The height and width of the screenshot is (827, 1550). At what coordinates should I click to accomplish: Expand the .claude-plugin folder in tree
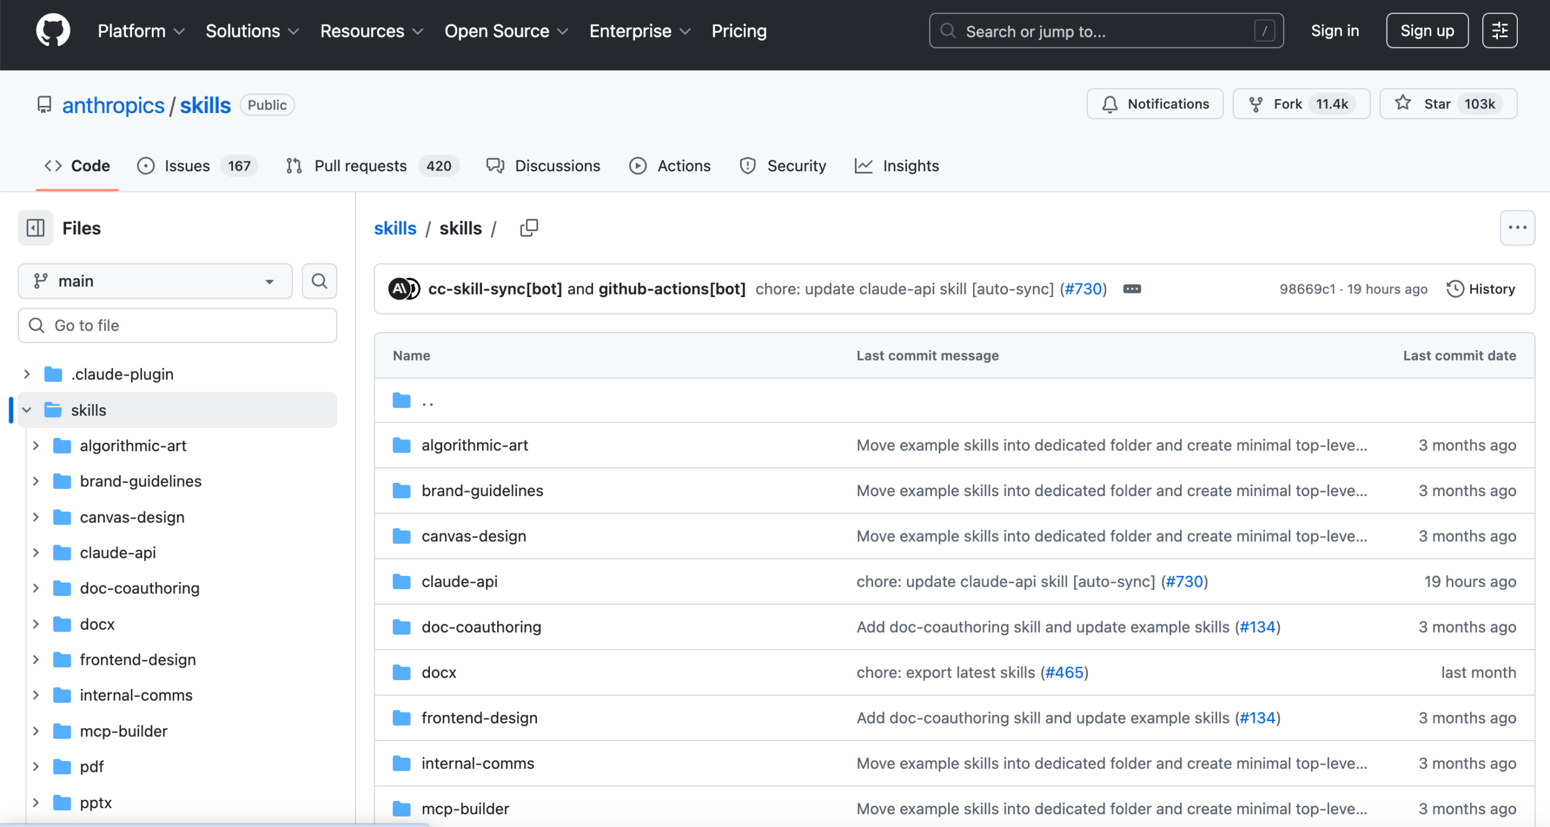(27, 374)
